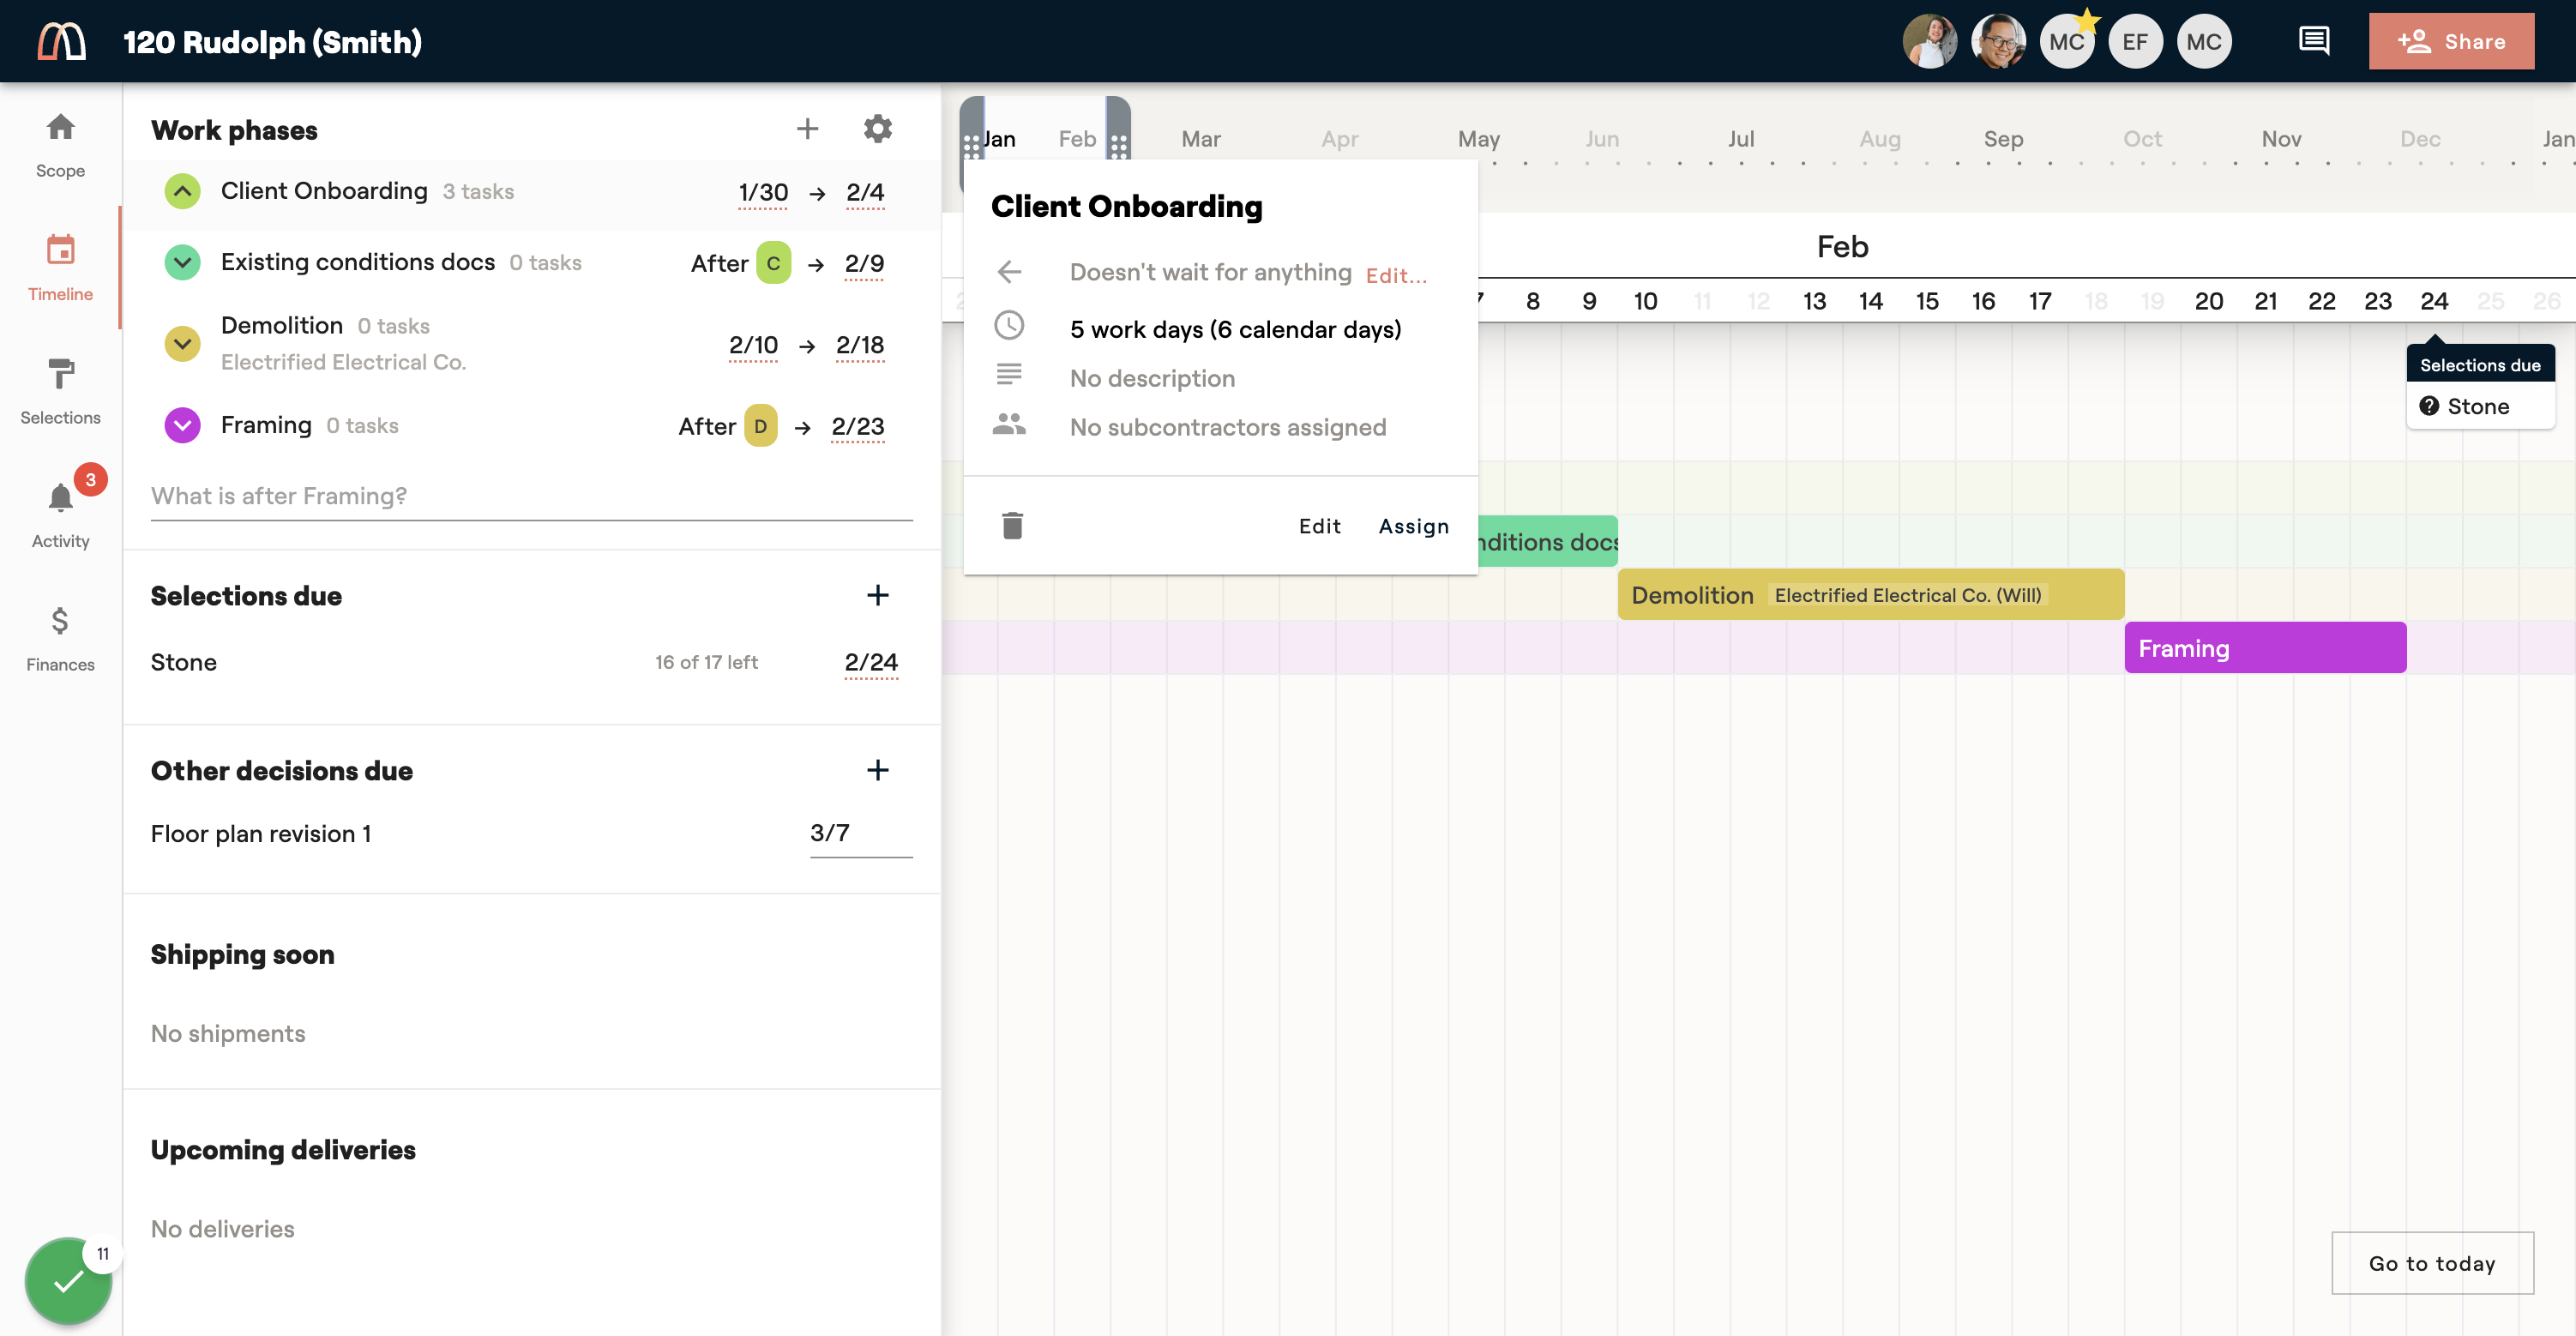Click Floor plan revision date field 3/7
The width and height of the screenshot is (2576, 1336).
[x=860, y=833]
